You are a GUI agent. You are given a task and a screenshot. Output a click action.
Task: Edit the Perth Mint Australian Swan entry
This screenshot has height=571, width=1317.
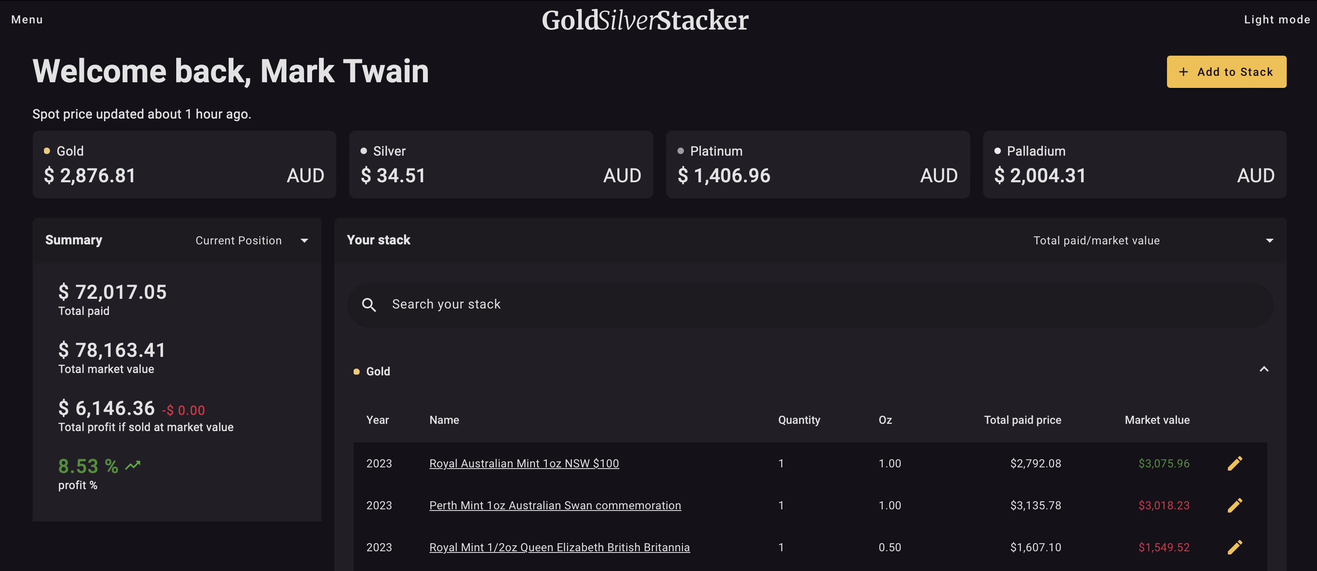pyautogui.click(x=1236, y=505)
